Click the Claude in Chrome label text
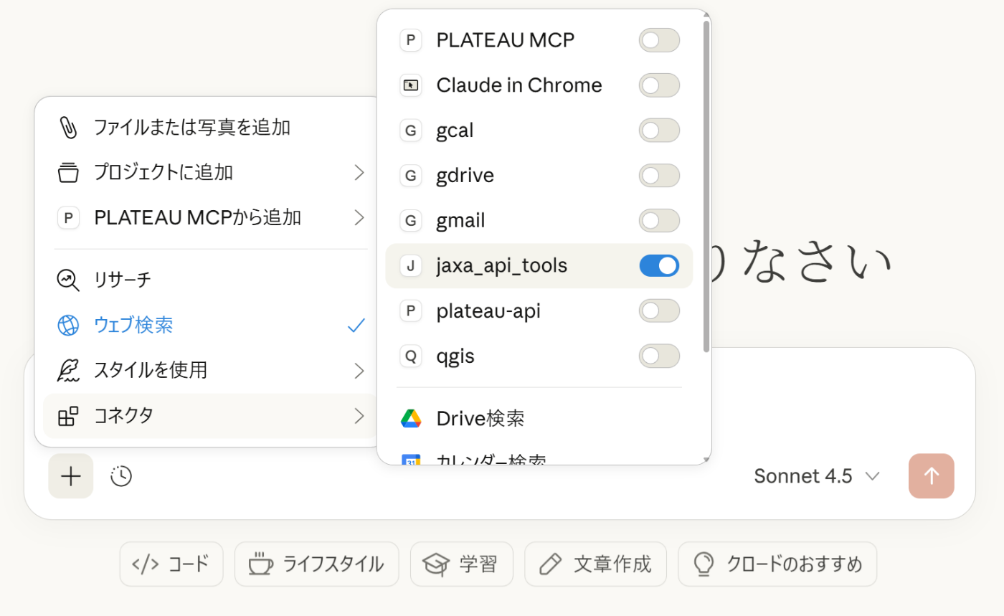The height and width of the screenshot is (616, 1004). click(x=519, y=85)
